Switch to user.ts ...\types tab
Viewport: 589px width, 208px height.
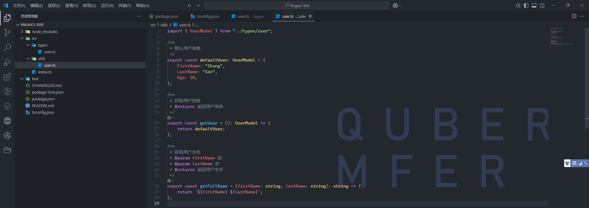click(250, 16)
